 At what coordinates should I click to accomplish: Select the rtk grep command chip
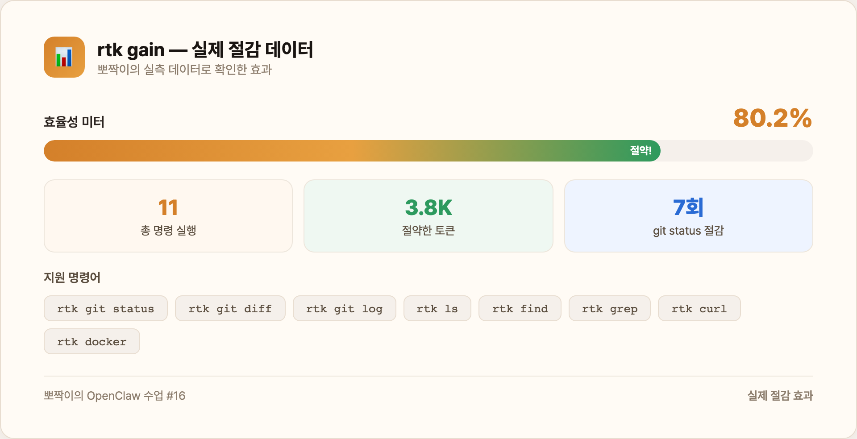tap(610, 308)
